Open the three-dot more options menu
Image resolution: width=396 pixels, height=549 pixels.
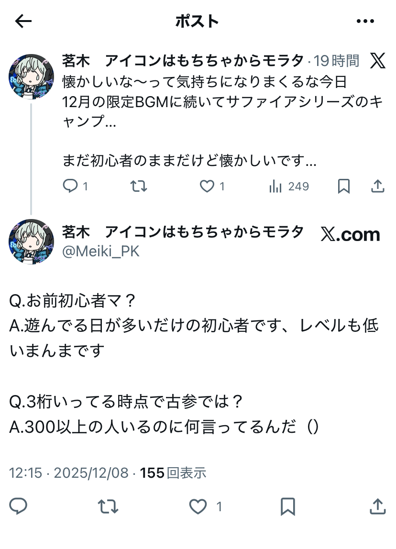point(365,22)
